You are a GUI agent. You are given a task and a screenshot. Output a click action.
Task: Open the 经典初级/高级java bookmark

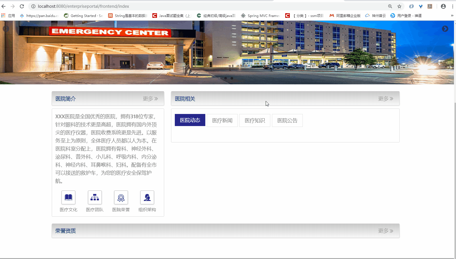pos(216,16)
